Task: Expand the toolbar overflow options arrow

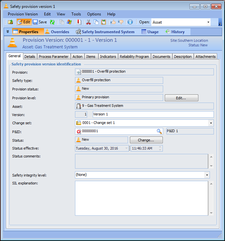Action: (220, 24)
